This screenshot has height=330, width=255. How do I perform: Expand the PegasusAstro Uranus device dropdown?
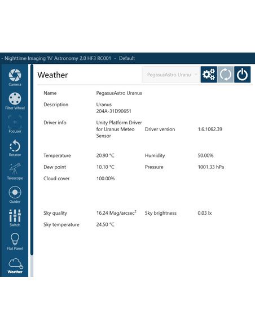tap(171, 75)
